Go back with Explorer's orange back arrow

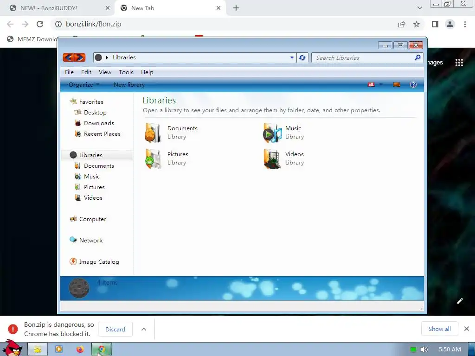point(69,57)
